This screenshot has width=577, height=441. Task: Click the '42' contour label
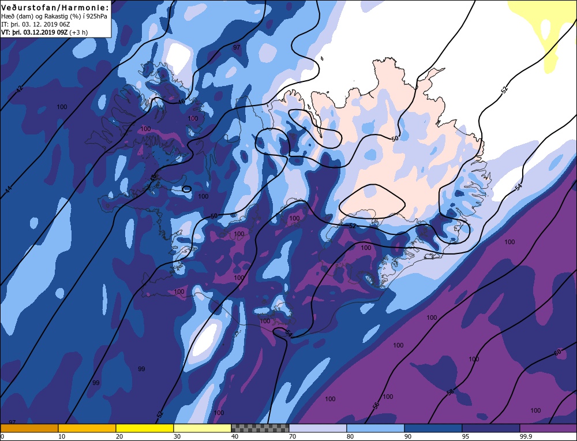[x=20, y=89]
